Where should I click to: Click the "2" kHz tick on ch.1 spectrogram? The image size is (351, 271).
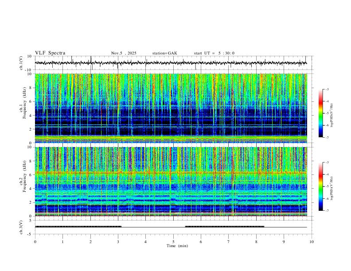point(31,129)
